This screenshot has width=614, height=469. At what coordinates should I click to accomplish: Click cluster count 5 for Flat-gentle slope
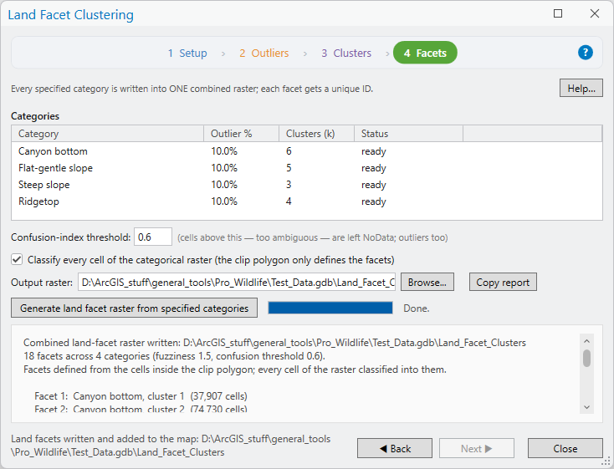click(289, 168)
